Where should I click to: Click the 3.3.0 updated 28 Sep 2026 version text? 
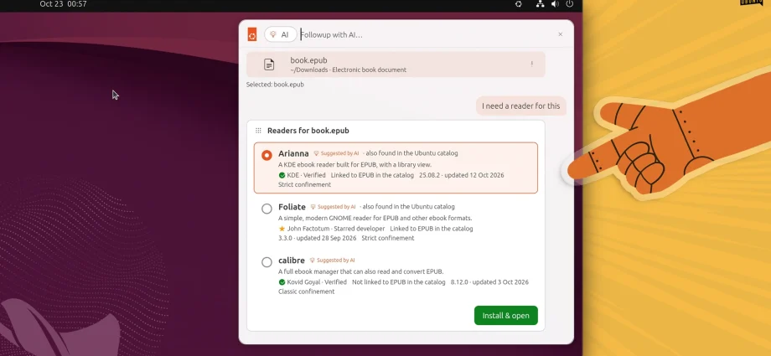[x=317, y=238]
